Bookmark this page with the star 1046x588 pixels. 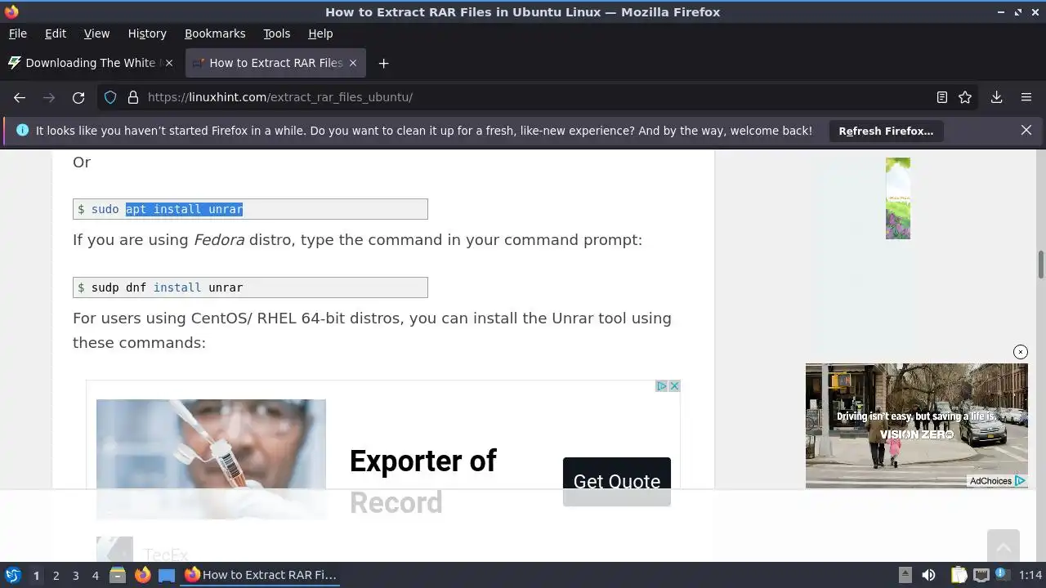pos(965,97)
